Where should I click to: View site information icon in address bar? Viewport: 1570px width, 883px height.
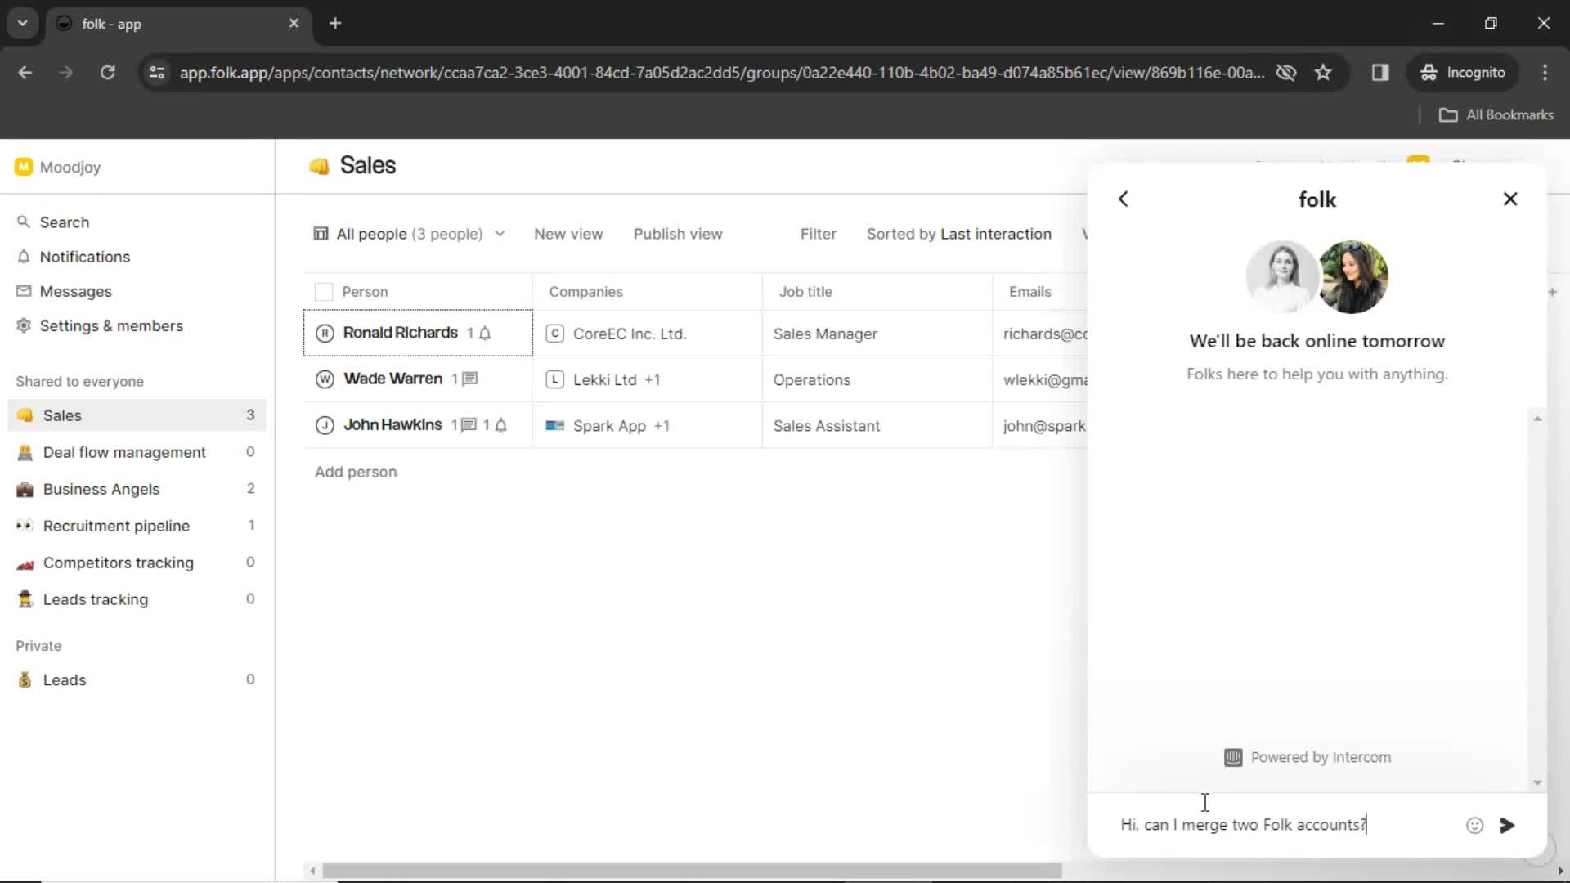pyautogui.click(x=157, y=73)
